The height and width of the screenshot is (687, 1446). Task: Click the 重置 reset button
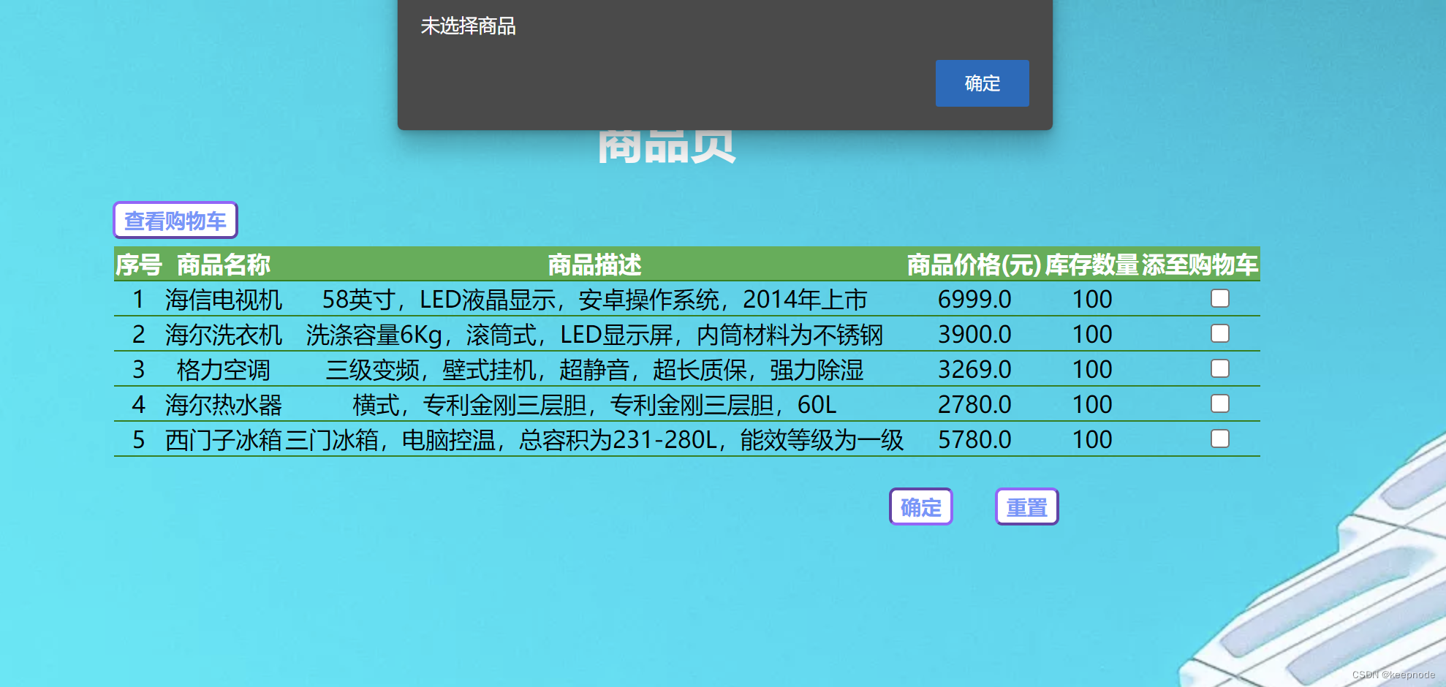[1027, 506]
